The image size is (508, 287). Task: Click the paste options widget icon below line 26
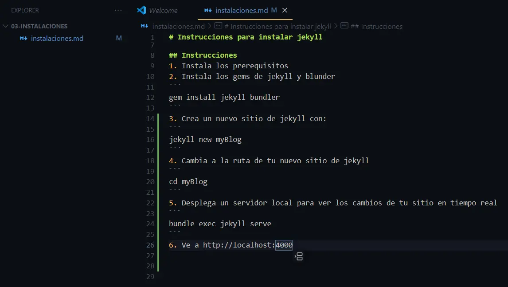click(x=299, y=256)
